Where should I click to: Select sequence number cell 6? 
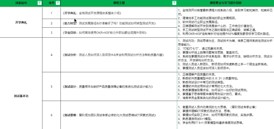[52, 115]
